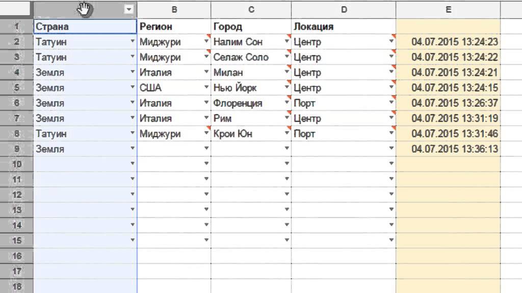
Task: Select the column D header
Action: (344, 10)
